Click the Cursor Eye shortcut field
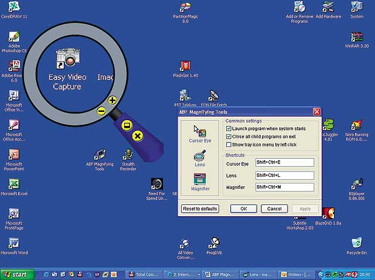375x280 pixels. coord(285,162)
